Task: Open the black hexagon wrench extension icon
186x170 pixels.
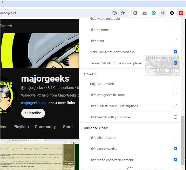Action: pyautogui.click(x=172, y=13)
